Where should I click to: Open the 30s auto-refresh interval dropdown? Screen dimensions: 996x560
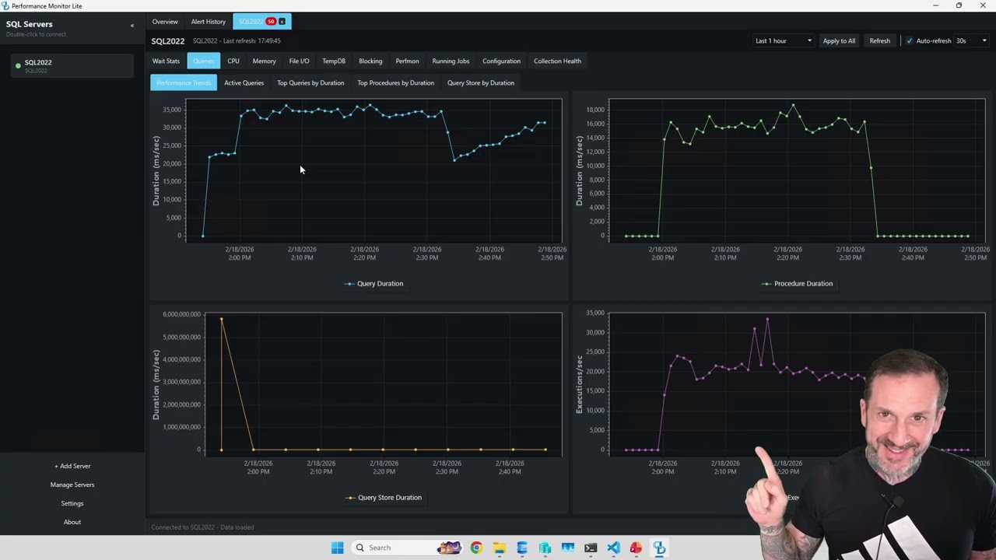(971, 40)
